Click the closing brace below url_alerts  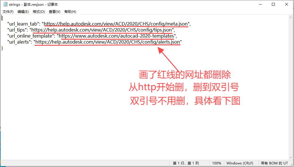click(x=2, y=48)
